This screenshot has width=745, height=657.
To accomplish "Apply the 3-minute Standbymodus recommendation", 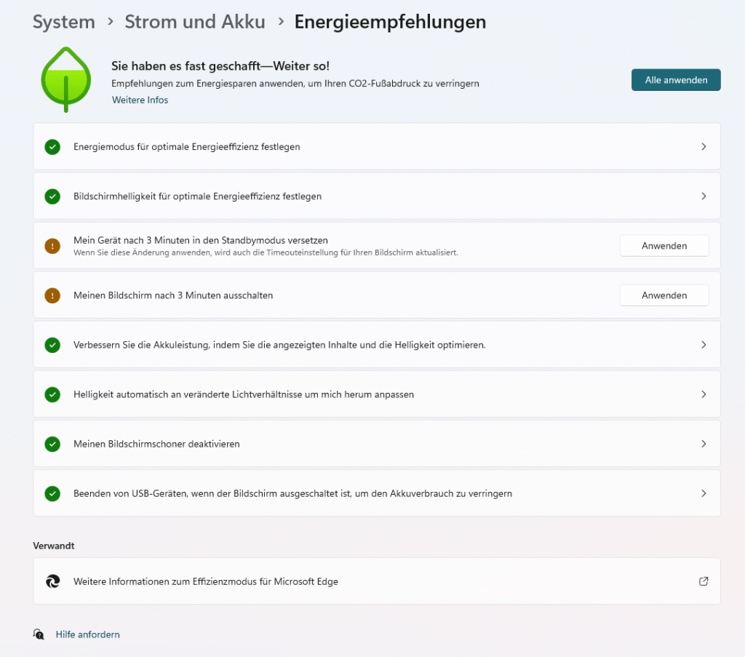I will point(664,245).
